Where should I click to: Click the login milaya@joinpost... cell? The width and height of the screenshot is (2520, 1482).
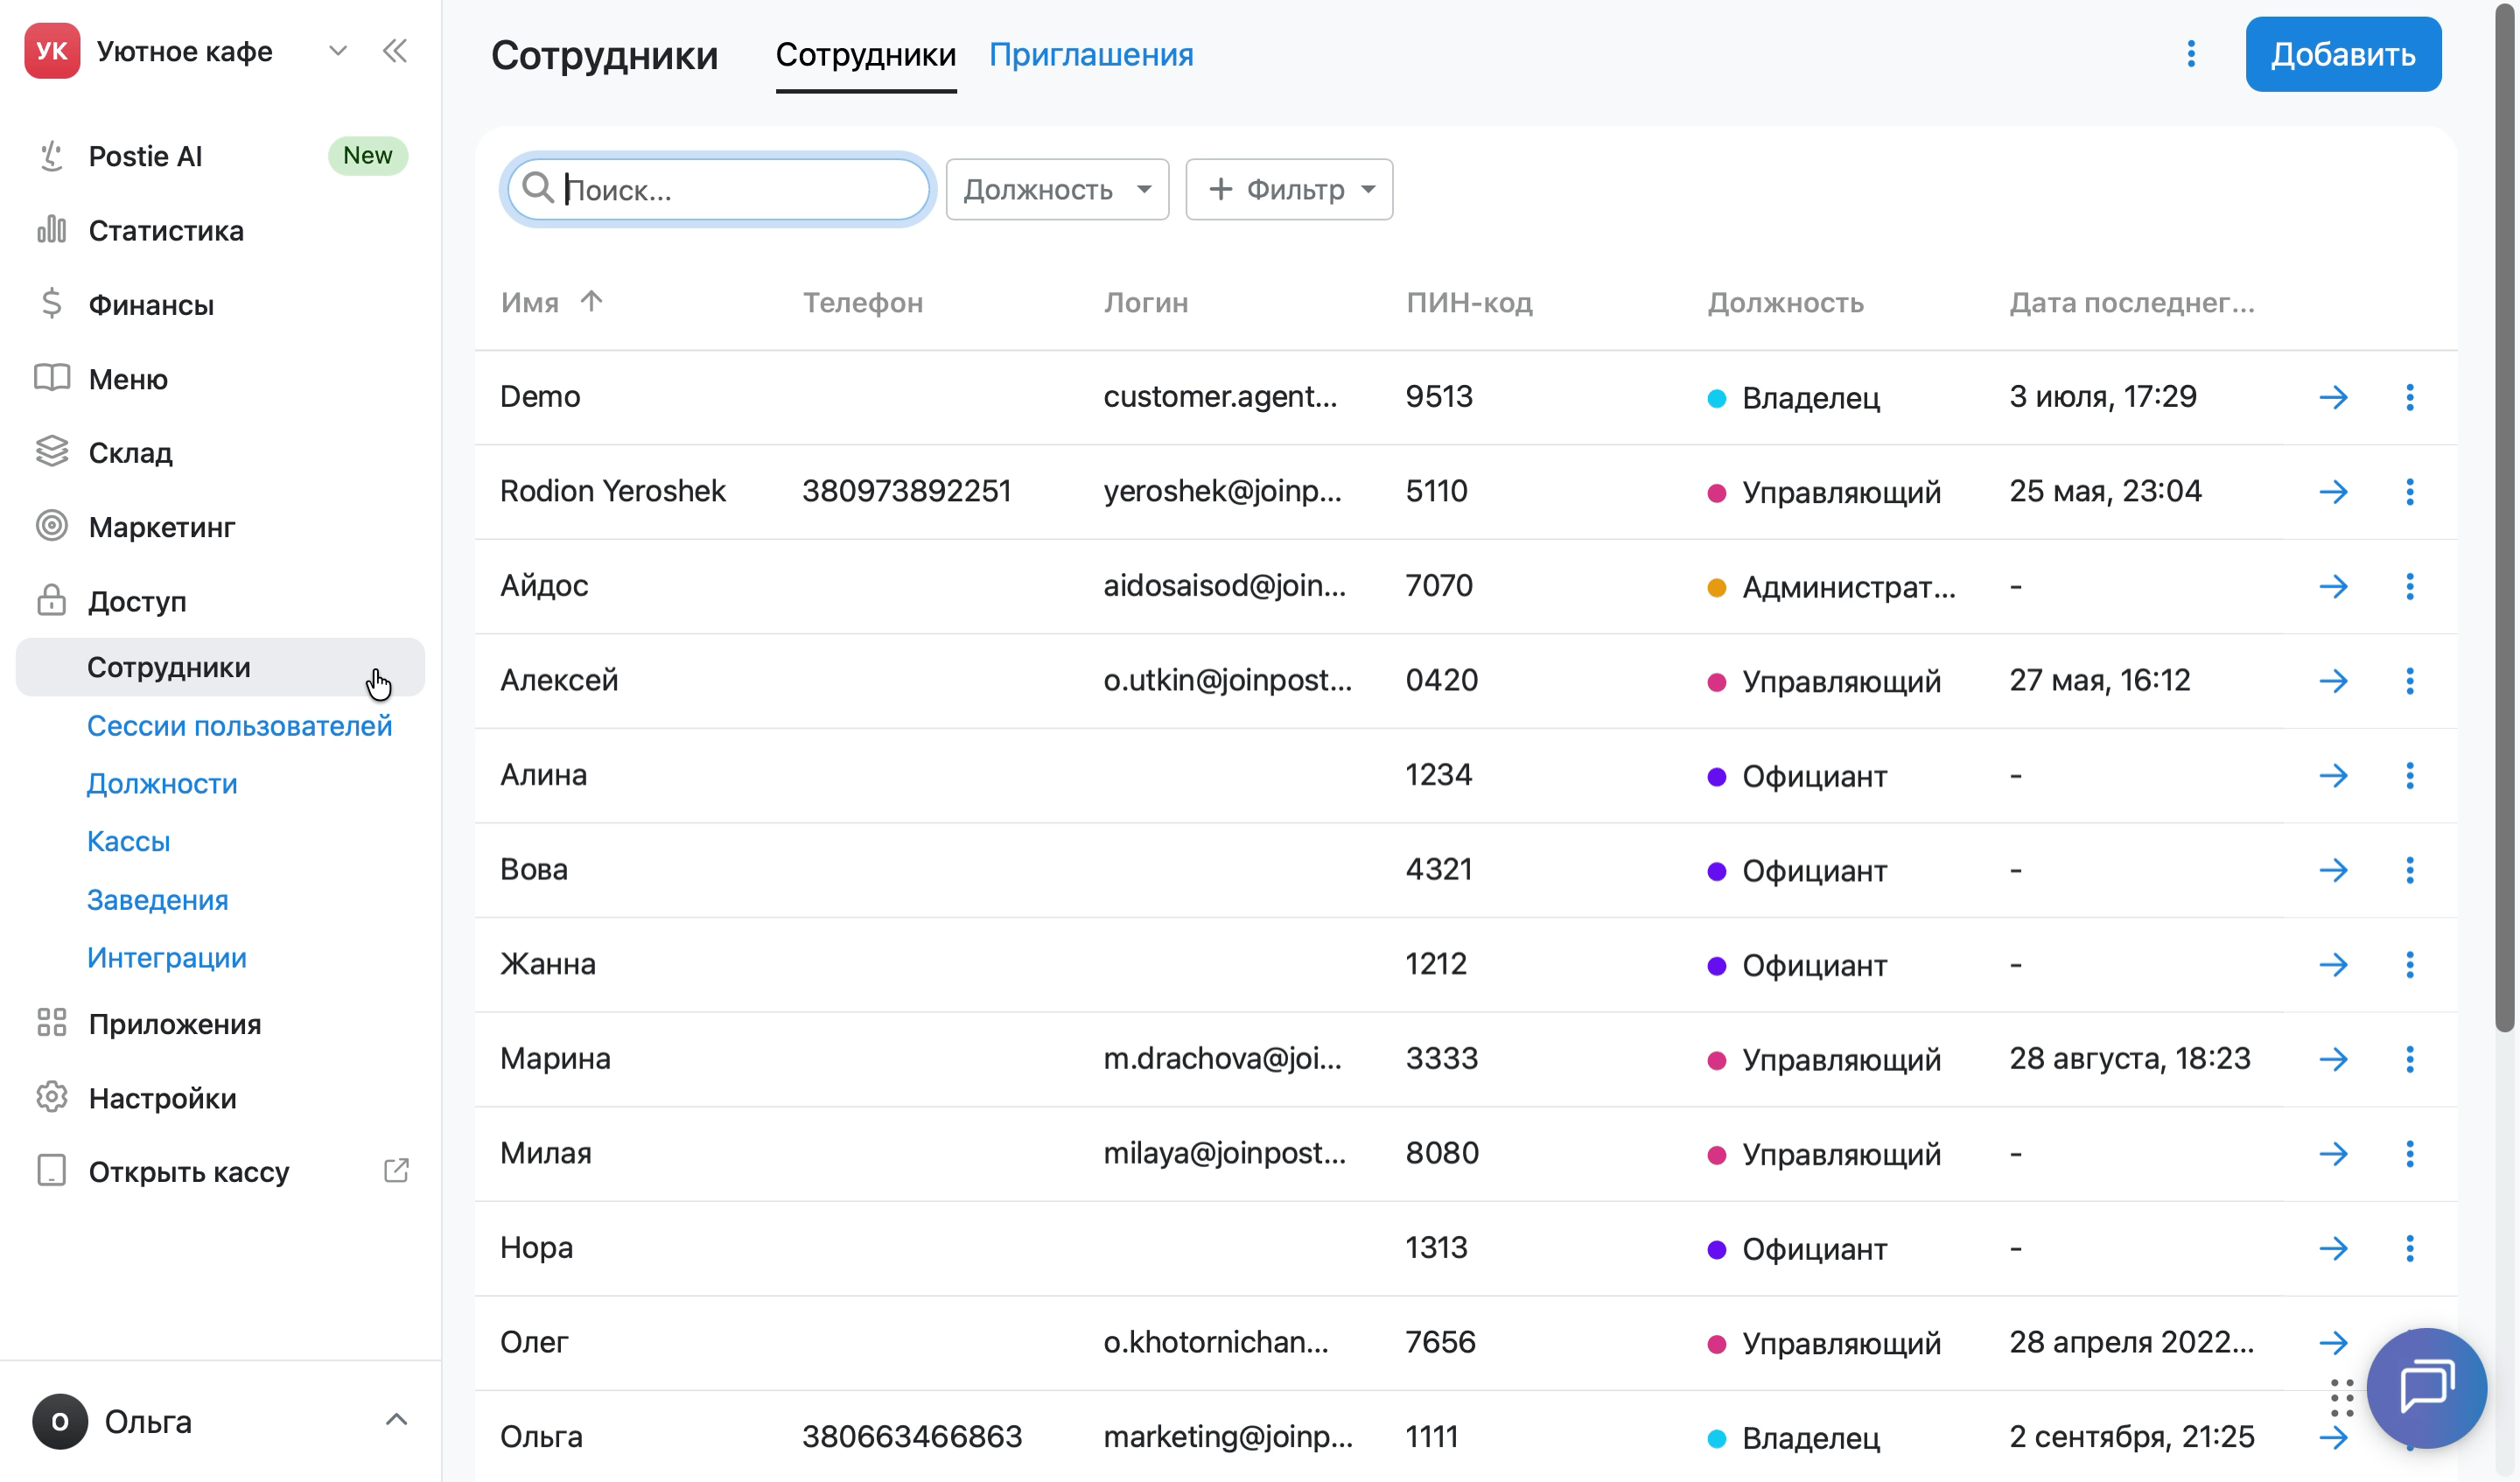pyautogui.click(x=1224, y=1153)
